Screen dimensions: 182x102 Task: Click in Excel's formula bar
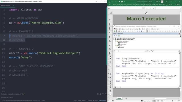coord(168,8)
